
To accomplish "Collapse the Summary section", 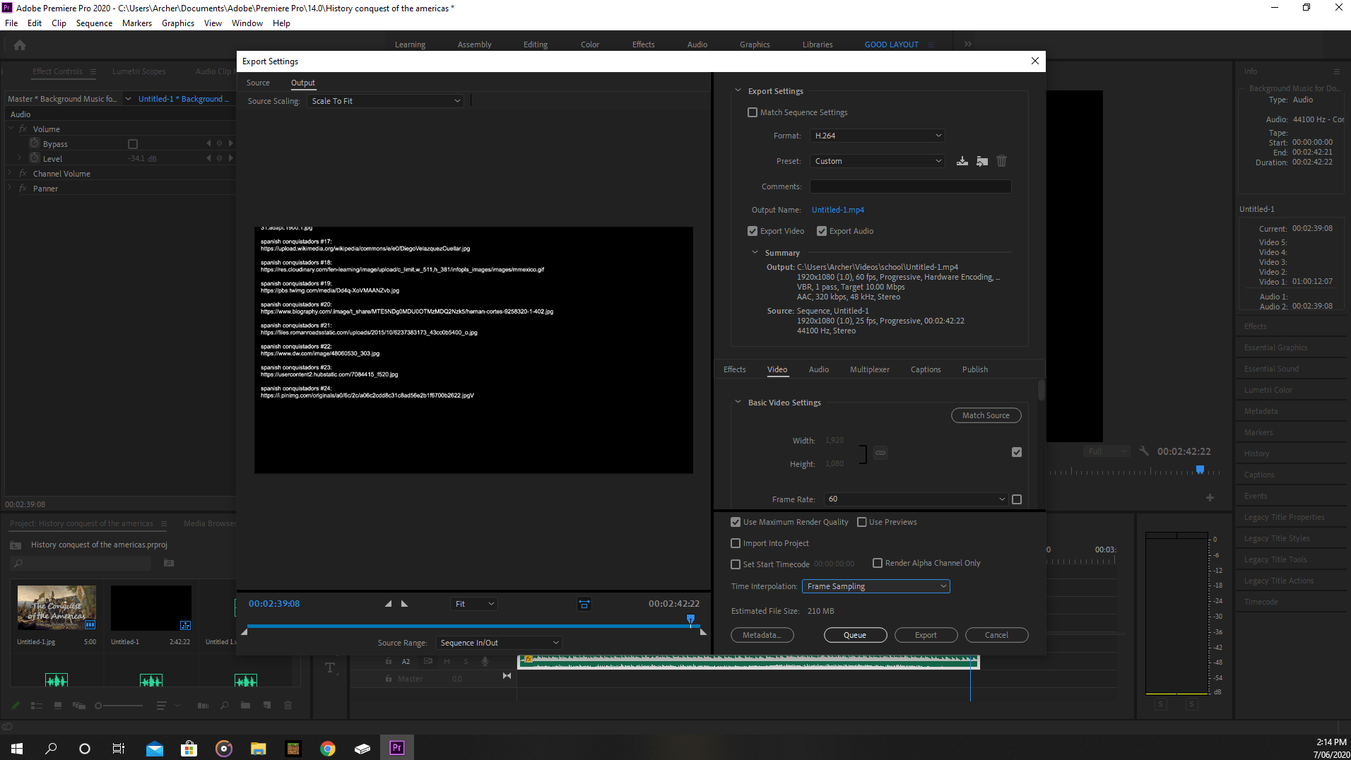I will point(754,252).
